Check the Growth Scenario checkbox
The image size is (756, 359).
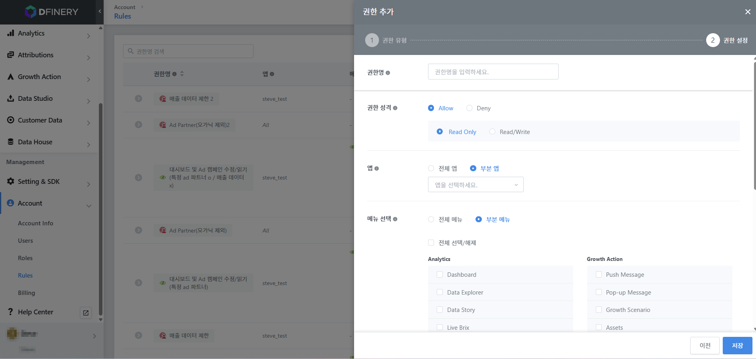599,310
